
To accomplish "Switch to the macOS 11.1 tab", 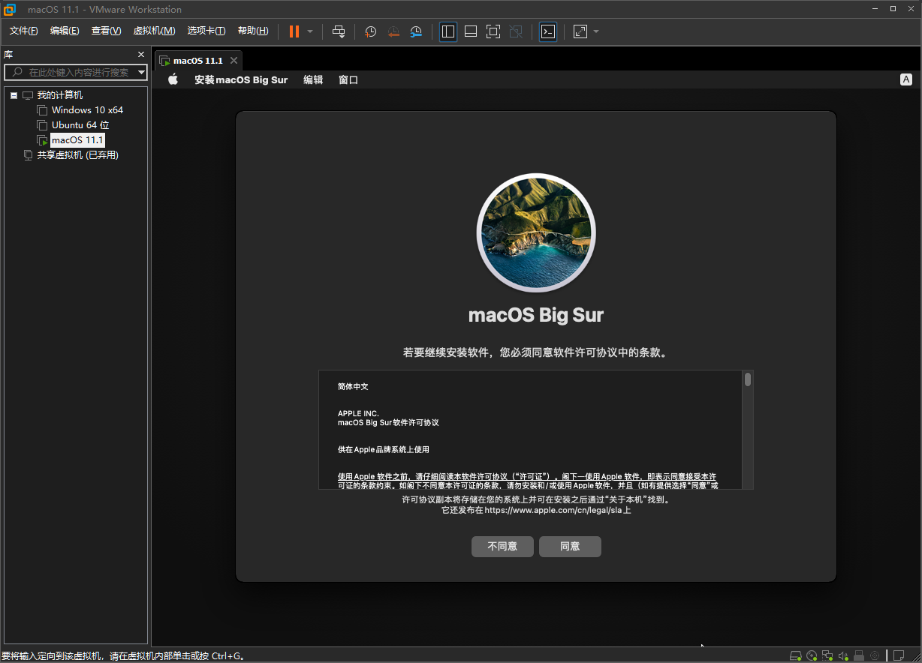I will [197, 61].
